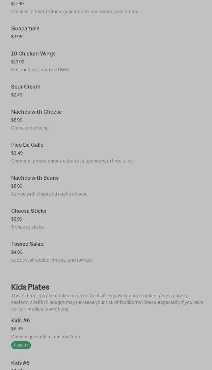This screenshot has width=212, height=370.
Task: Open the Cheese Sticks item
Action: 29,211
